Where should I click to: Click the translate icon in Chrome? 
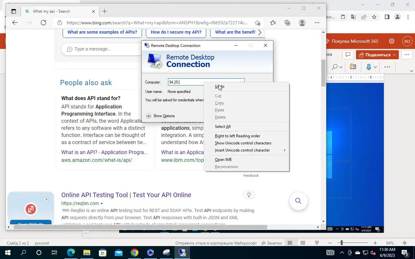click(x=353, y=17)
